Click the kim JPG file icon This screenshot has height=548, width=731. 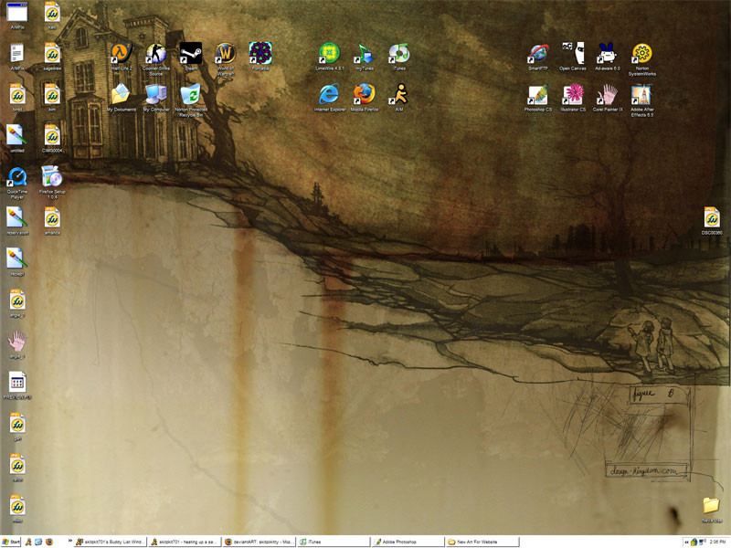(x=52, y=95)
